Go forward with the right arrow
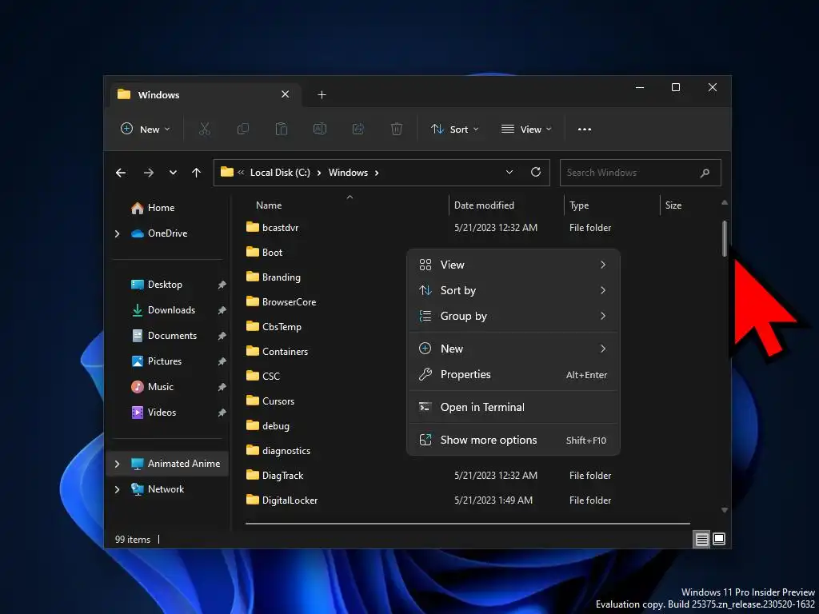This screenshot has width=819, height=614. (x=149, y=173)
